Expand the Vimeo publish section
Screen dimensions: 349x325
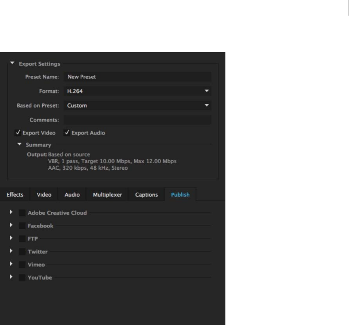(x=11, y=264)
